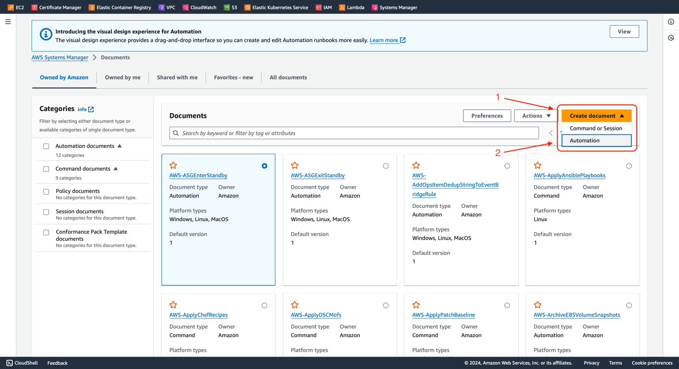Viewport: 679px width, 369px height.
Task: Select AWS-AddOpsItemDedupStringToEventBridgeRule radio button
Action: [507, 166]
